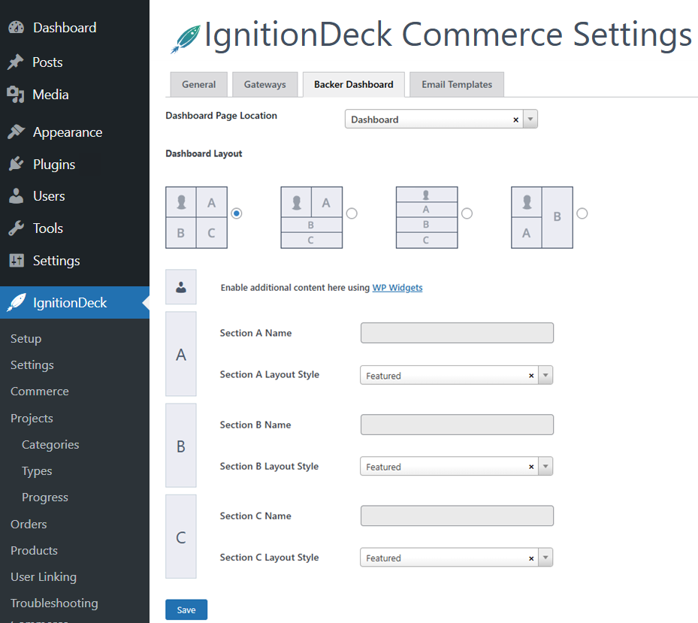
Task: Open project Categories submenu item
Action: pos(50,444)
